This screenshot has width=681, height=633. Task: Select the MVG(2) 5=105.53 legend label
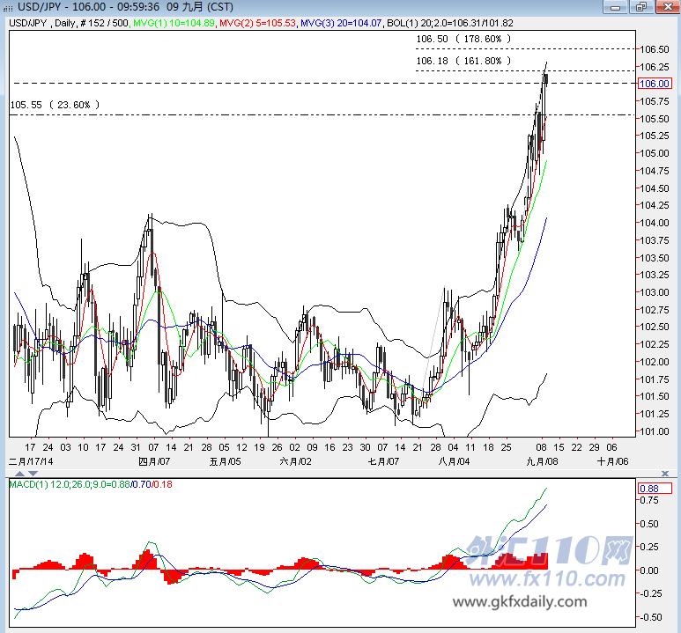[x=257, y=23]
